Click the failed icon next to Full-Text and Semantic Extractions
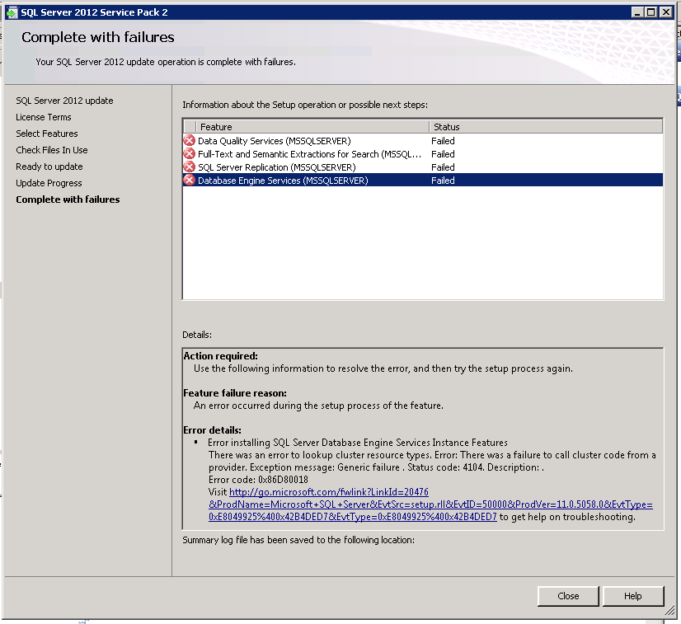The width and height of the screenshot is (681, 624). pyautogui.click(x=190, y=153)
